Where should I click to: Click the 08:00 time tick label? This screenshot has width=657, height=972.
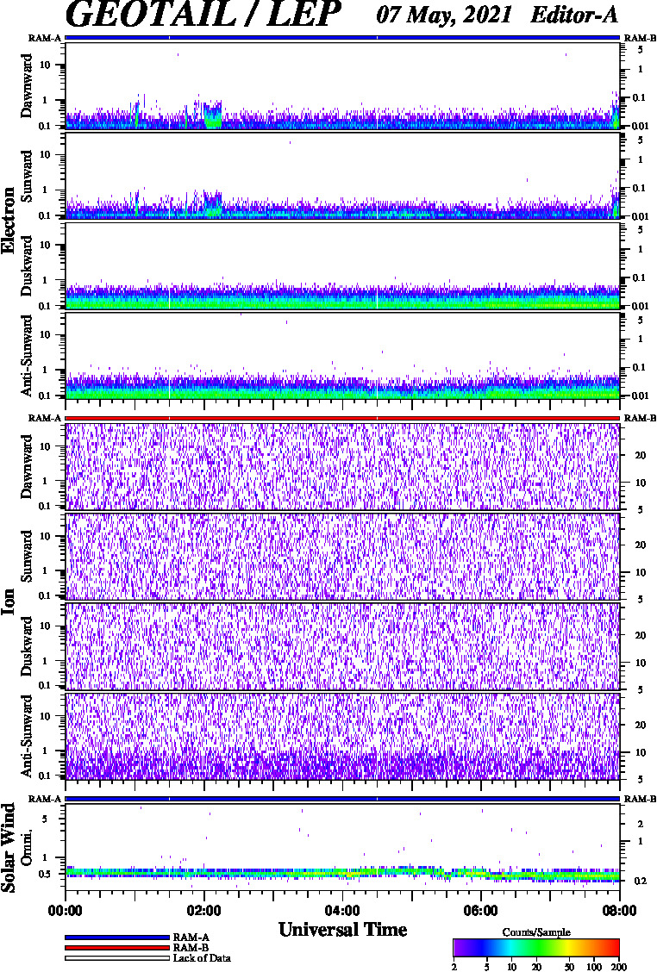619,911
